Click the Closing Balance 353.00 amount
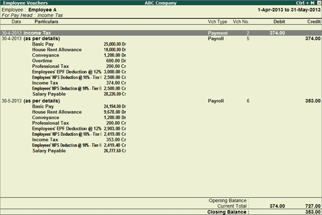The width and height of the screenshot is (322, 215). (x=313, y=212)
